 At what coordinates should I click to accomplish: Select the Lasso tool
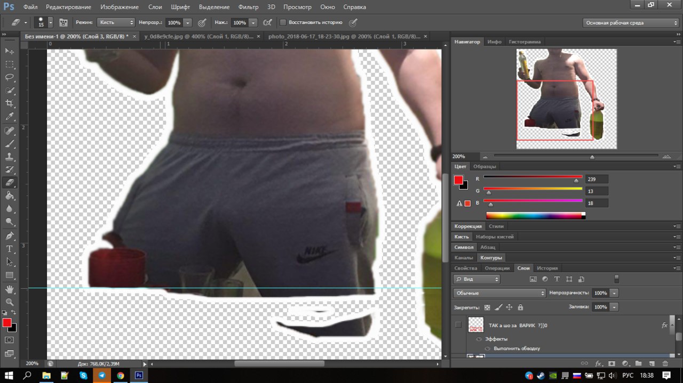click(10, 77)
